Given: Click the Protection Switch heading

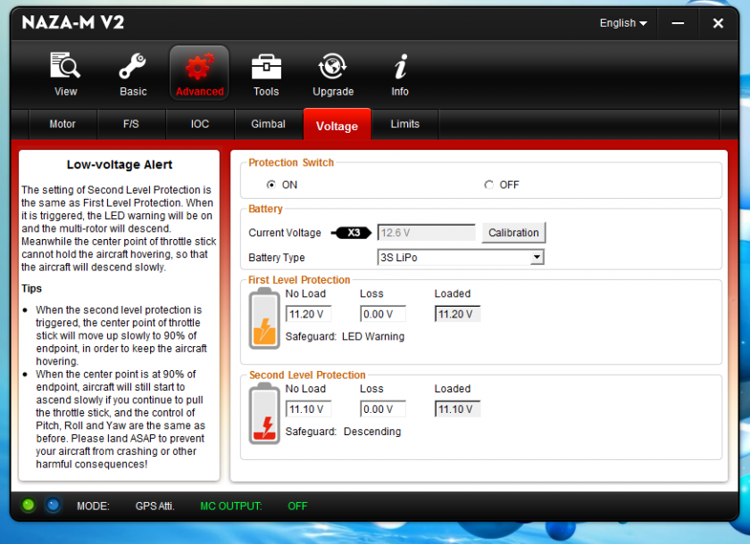Looking at the screenshot, I should (x=291, y=162).
